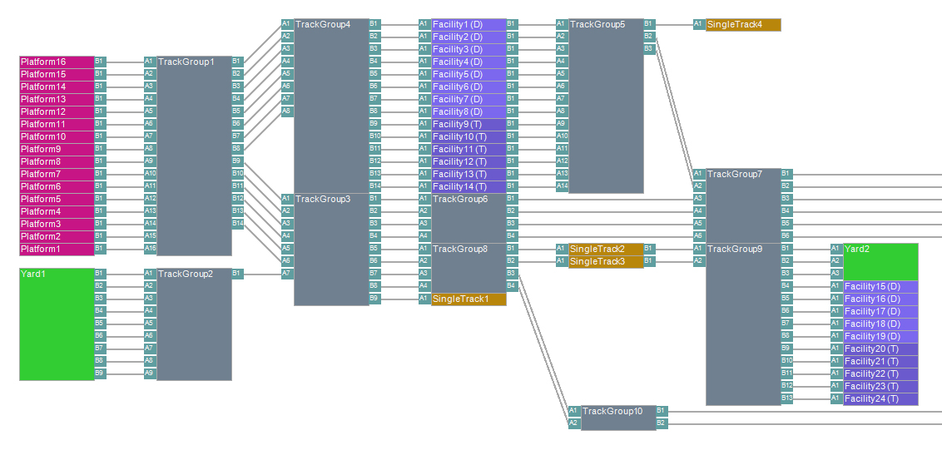Viewport: 942px width, 450px height.
Task: Select the TrackGroup6 block
Action: (469, 217)
